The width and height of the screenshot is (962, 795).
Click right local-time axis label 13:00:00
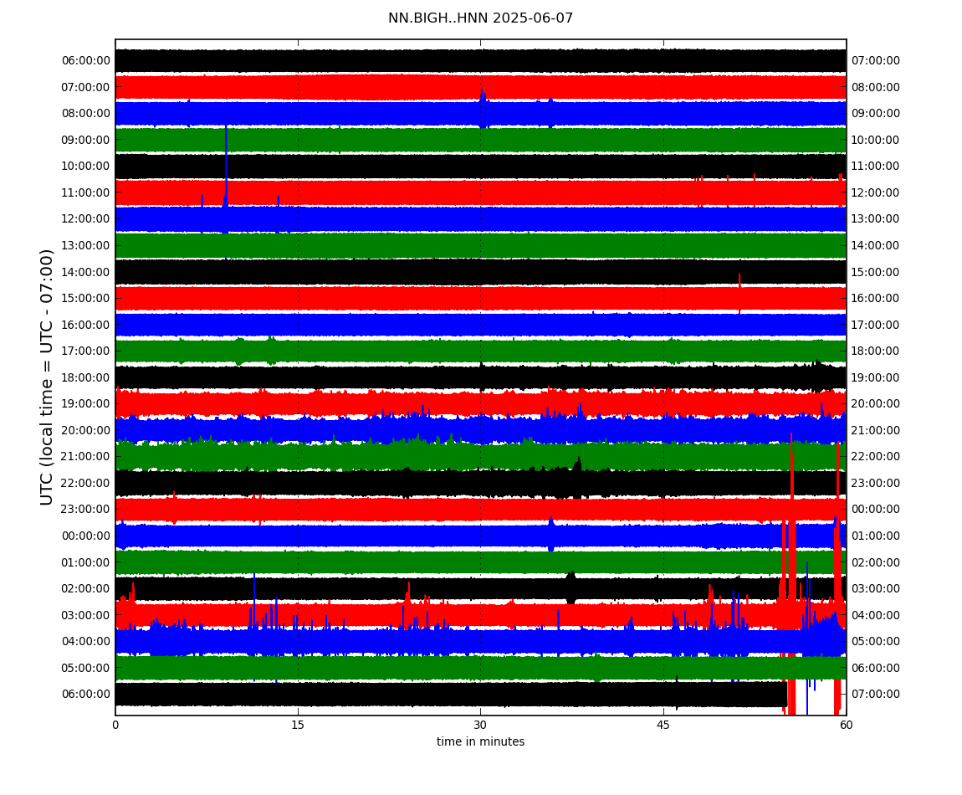coord(876,219)
